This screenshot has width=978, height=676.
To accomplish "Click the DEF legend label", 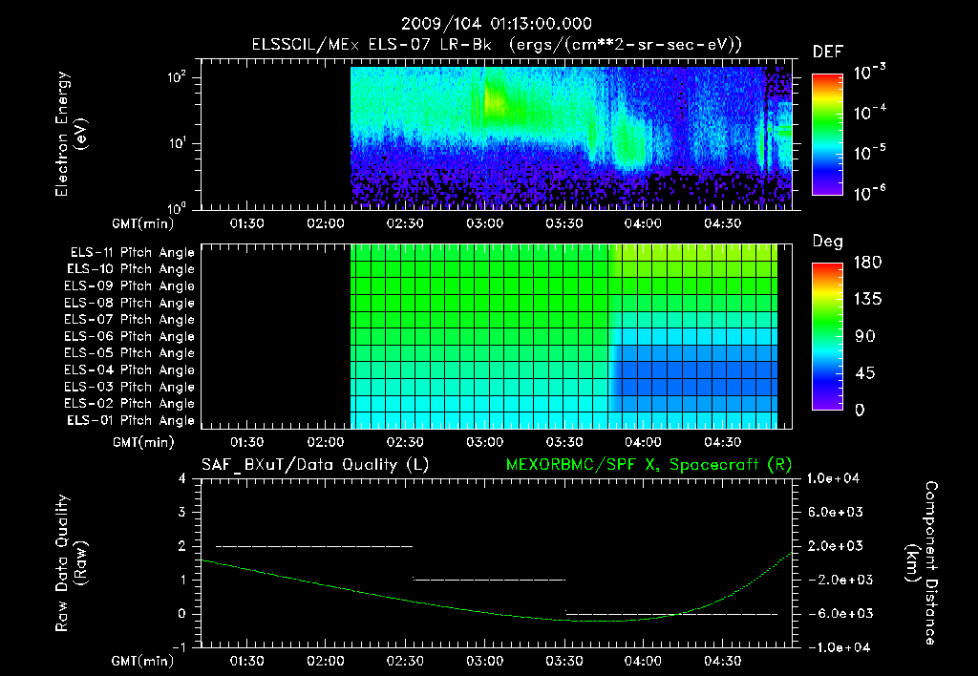I will [x=828, y=53].
